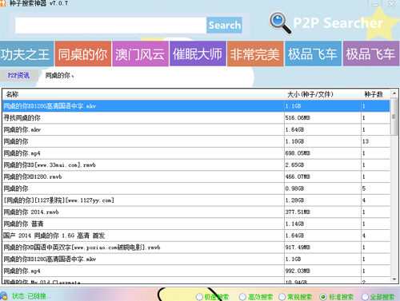Sort by the 大小(种子/文件) column header
This screenshot has height=301, width=400.
coord(322,94)
